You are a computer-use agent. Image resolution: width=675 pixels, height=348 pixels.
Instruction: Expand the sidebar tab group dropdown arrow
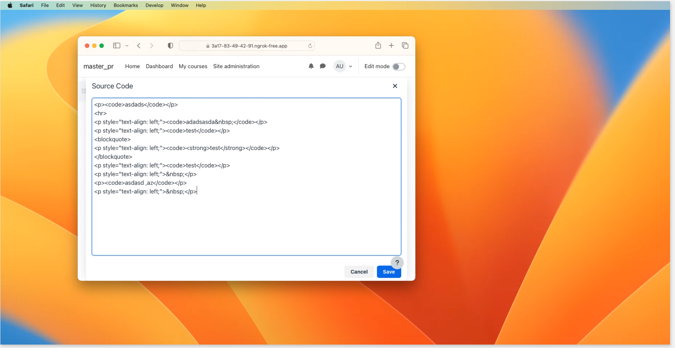(x=127, y=46)
